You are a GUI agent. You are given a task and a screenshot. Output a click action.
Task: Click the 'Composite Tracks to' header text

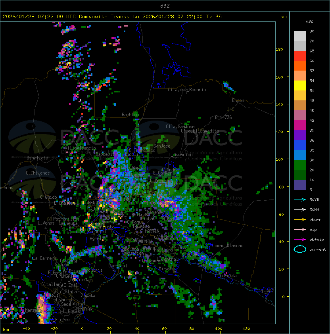point(109,17)
